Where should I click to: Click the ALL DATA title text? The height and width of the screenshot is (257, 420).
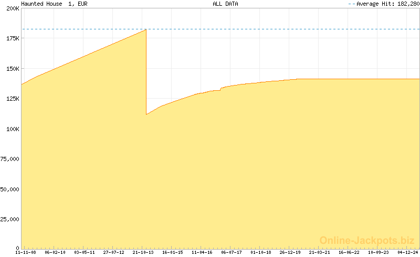pos(225,4)
